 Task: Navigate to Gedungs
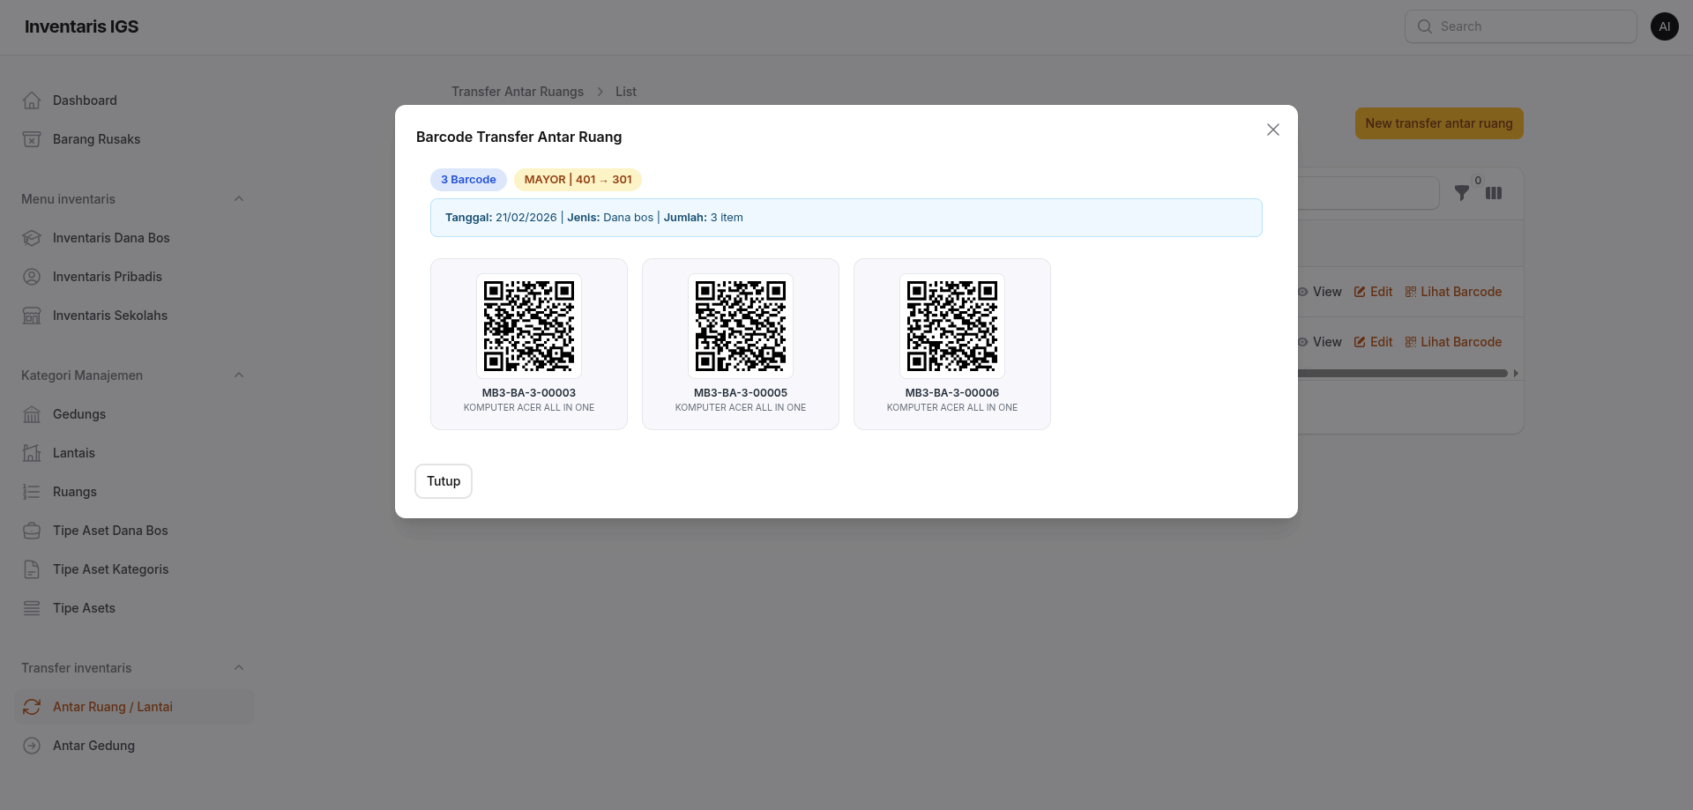(x=134, y=414)
